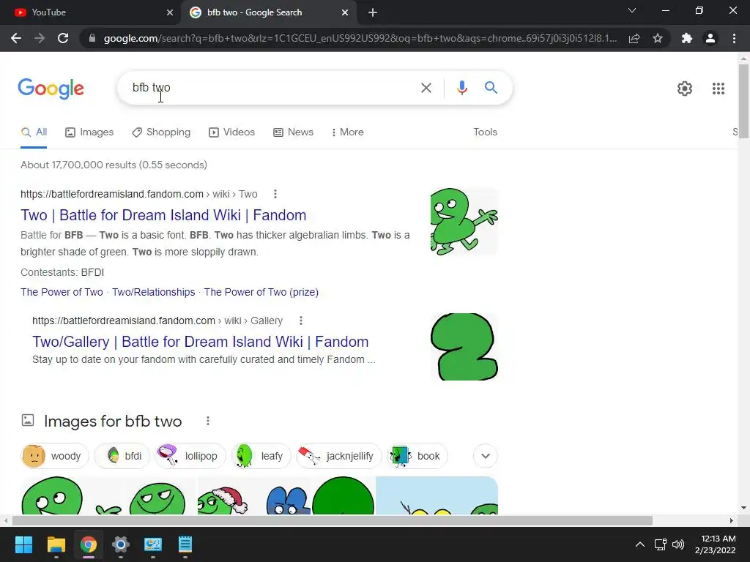Open the Windows Start menu
This screenshot has width=750, height=562.
point(23,544)
